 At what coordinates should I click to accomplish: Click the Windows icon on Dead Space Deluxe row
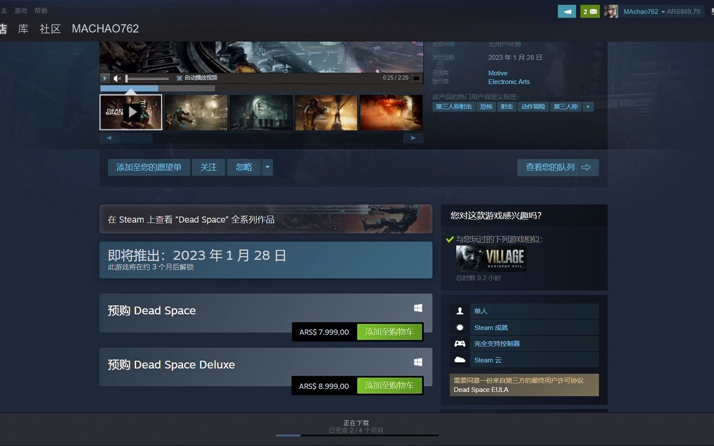click(418, 362)
